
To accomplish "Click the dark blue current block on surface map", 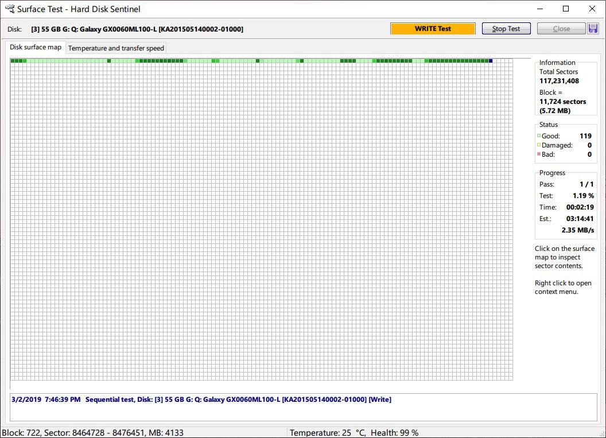I will 491,61.
